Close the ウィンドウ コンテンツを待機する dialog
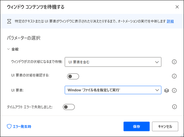184x137 pixels. pyautogui.click(x=177, y=7)
